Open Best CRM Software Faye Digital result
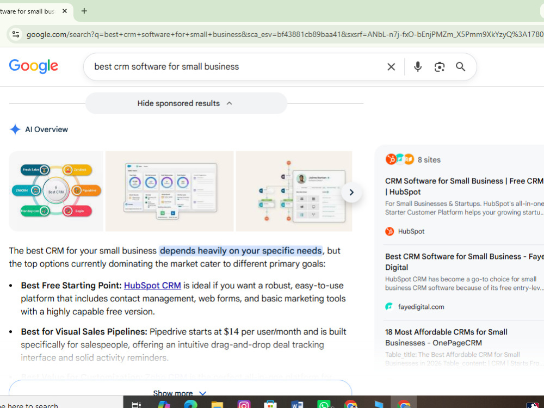 [x=464, y=262]
